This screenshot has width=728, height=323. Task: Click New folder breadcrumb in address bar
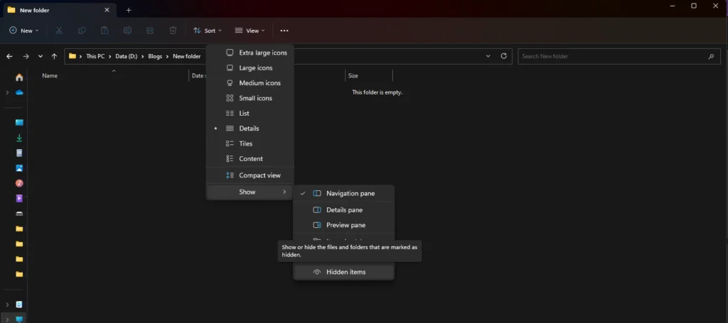point(187,57)
